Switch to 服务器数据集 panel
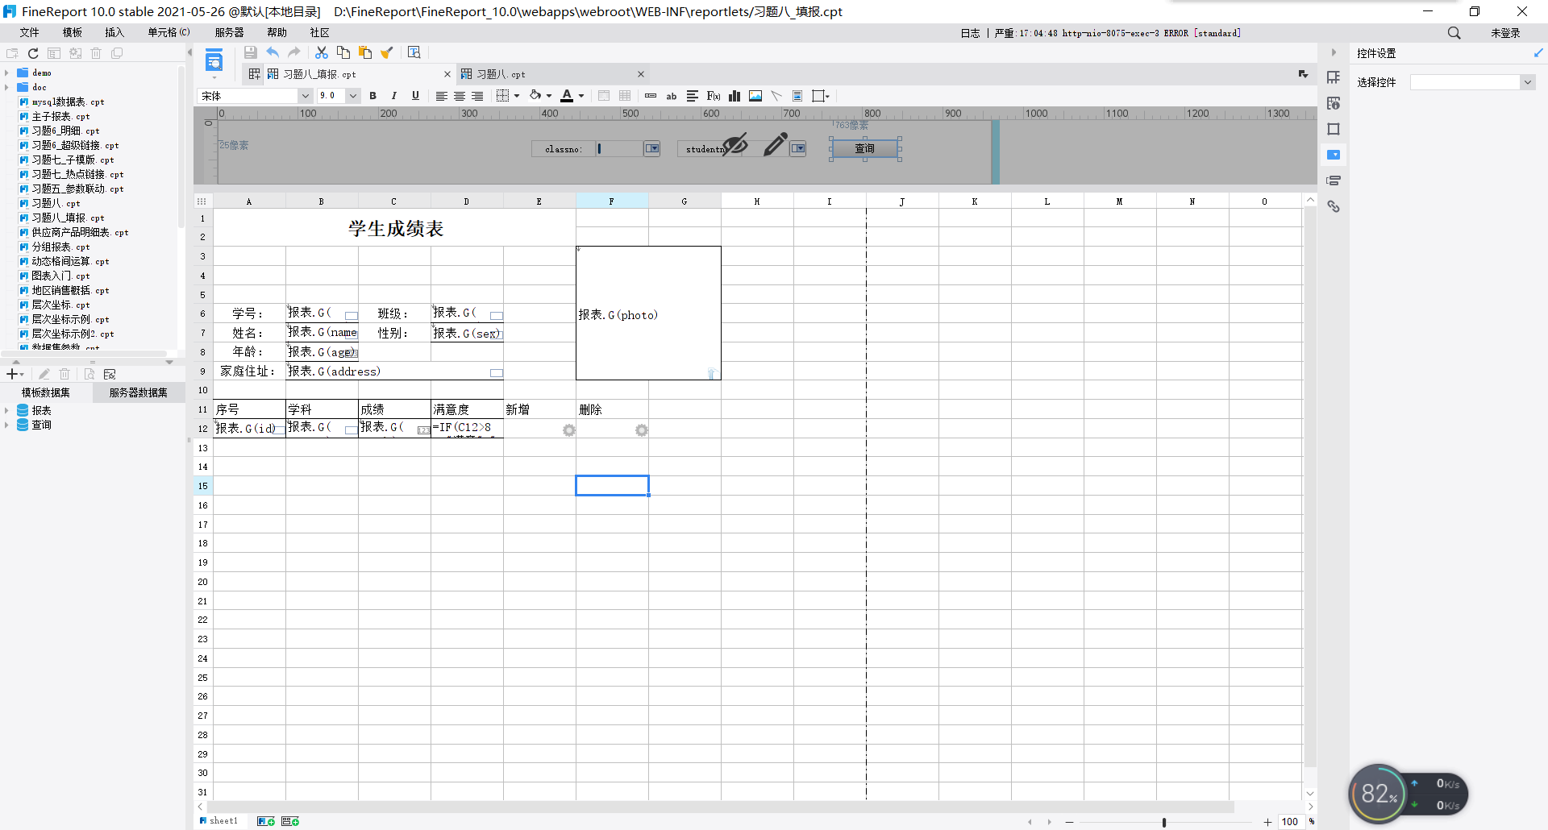This screenshot has height=830, width=1548. pyautogui.click(x=138, y=392)
